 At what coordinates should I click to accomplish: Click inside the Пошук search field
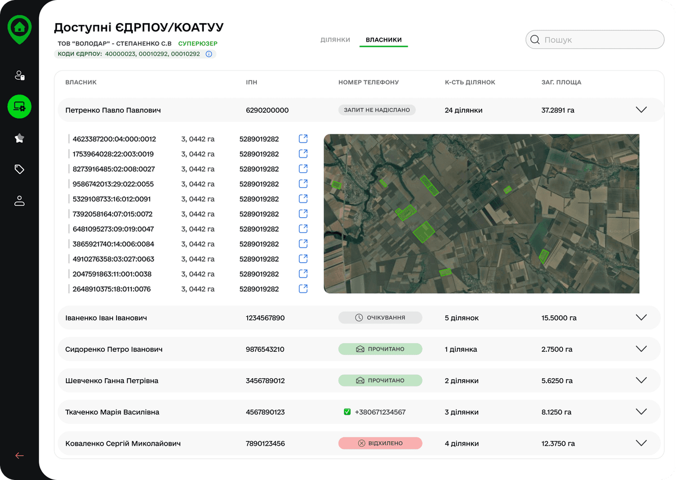600,40
